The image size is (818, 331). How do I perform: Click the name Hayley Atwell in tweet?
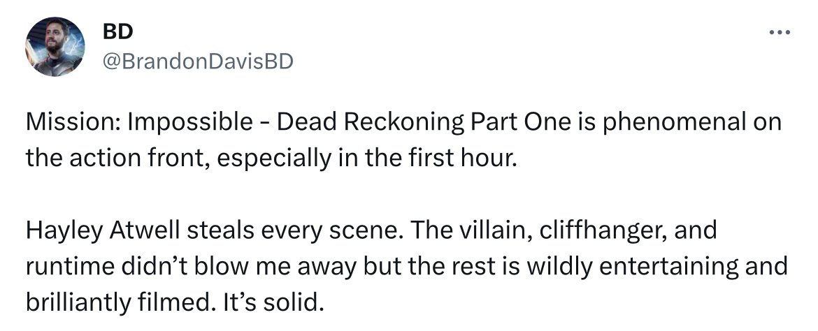(x=103, y=230)
